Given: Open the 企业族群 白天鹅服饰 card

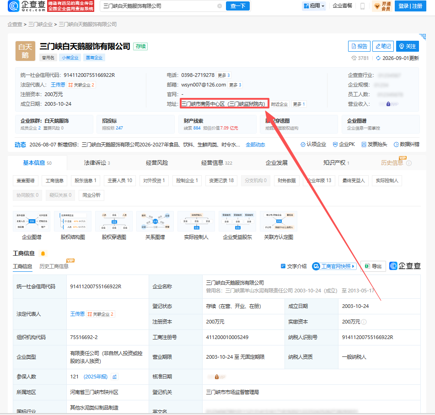Looking at the screenshot, I should [54, 124].
